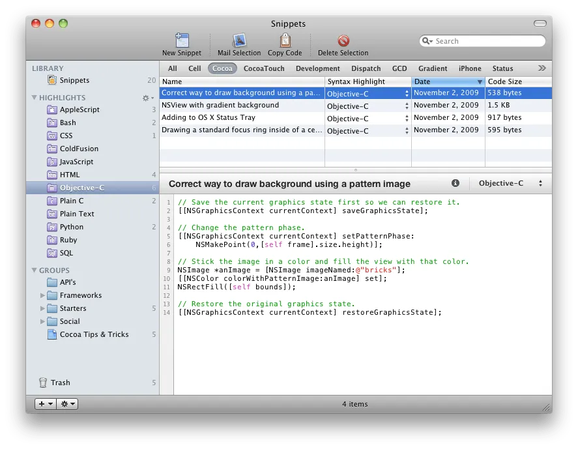Show snippet info via the i icon
Screen dimensions: 578x449
(455, 184)
